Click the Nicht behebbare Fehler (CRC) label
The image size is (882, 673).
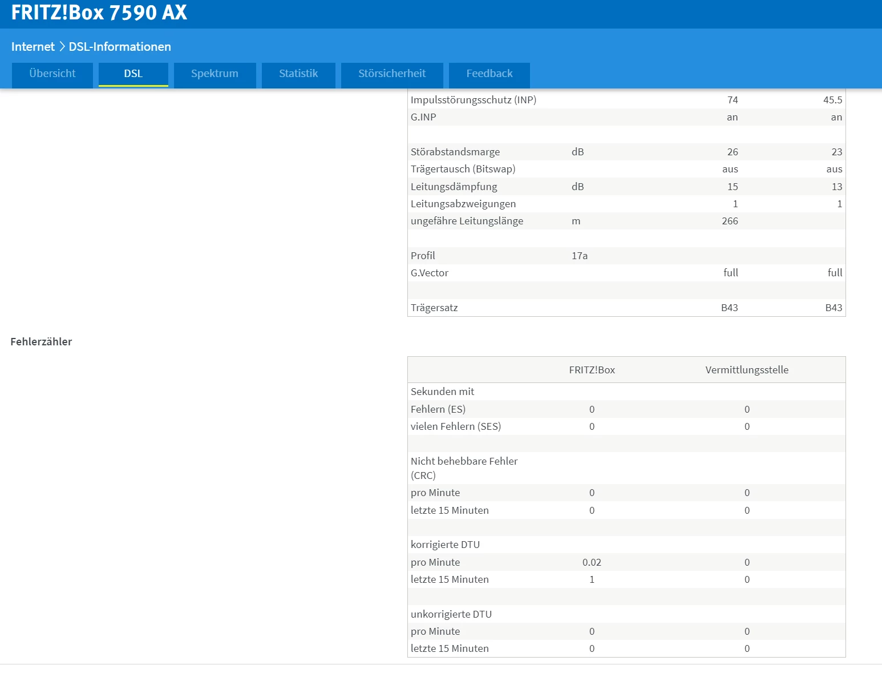464,468
